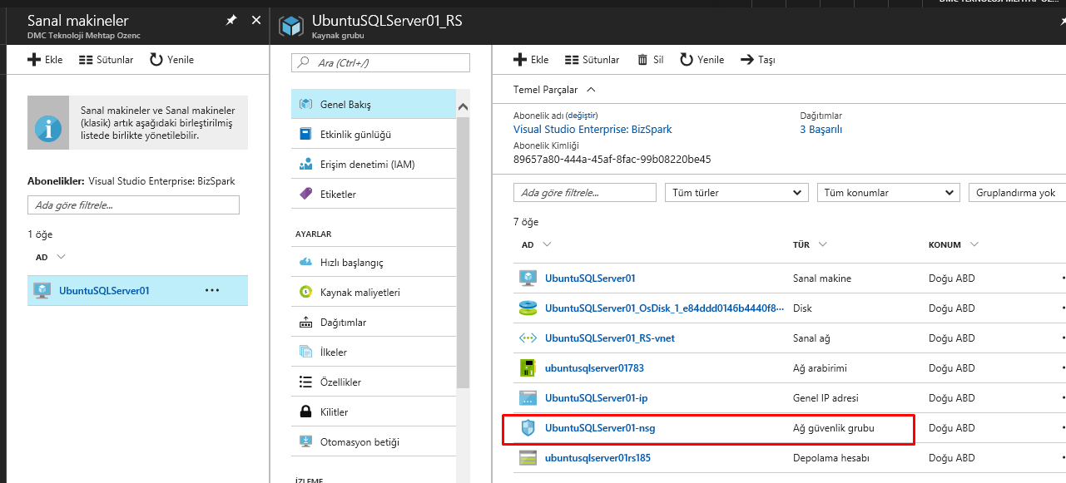Sort resources by KONUM column
This screenshot has height=483, width=1066.
tap(954, 245)
